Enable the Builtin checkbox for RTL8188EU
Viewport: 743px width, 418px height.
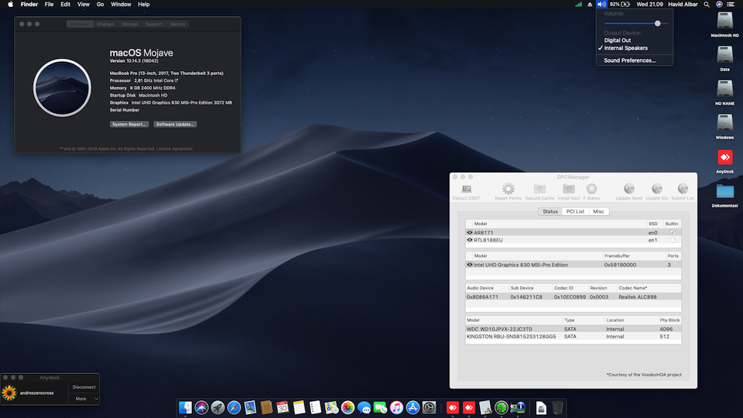coord(672,240)
